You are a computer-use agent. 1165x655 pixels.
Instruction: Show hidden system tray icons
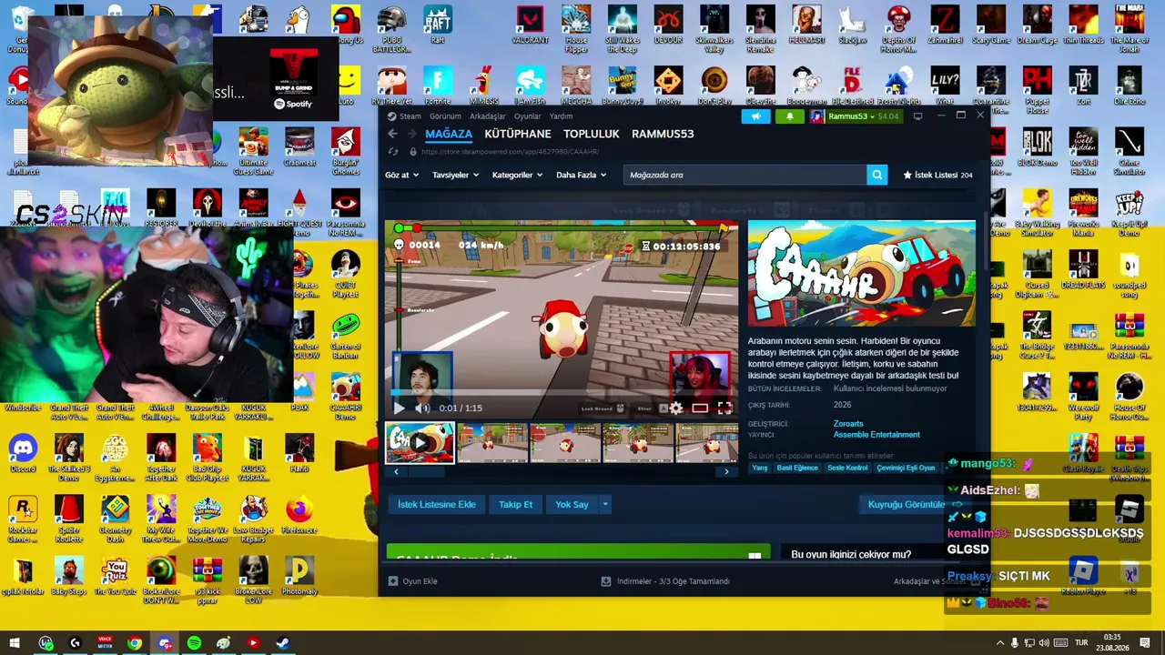click(x=999, y=643)
